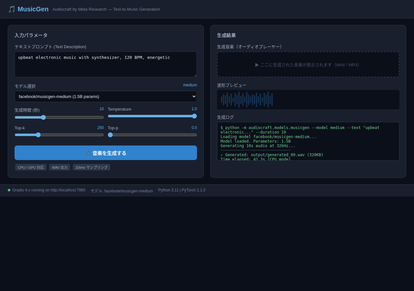
Task: Click inside the text prompt description field
Action: 106,64
